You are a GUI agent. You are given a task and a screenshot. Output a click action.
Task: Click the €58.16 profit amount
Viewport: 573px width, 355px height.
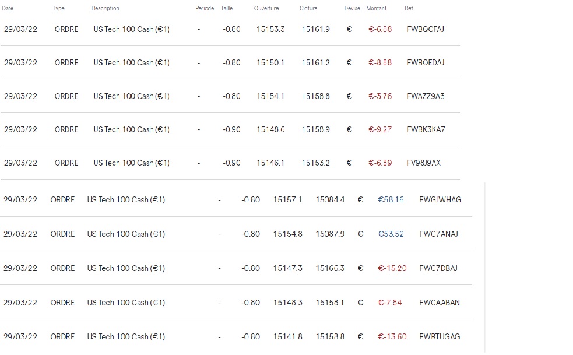[391, 199]
